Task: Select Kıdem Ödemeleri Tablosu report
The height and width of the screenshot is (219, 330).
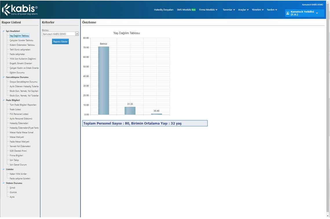Action: [22, 45]
